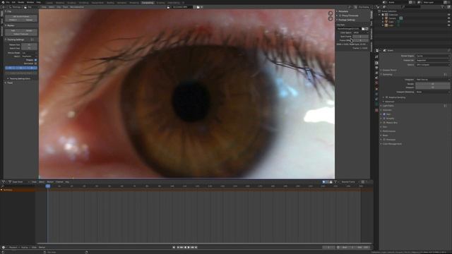
Task: Click the zoom gizmo in the clip viewer
Action: (x=331, y=13)
